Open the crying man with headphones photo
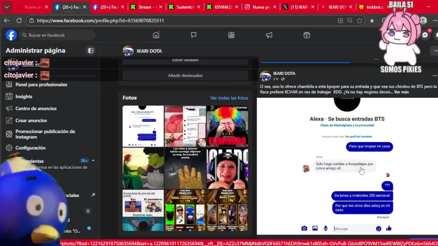The height and width of the screenshot is (246, 438). click(x=227, y=168)
